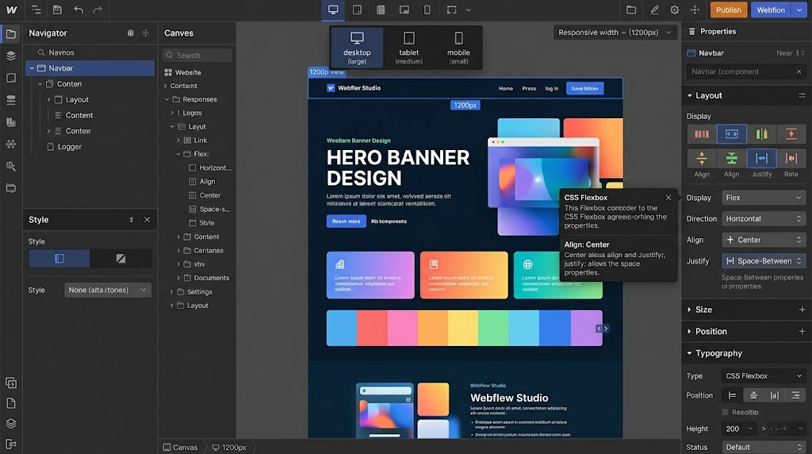Click the Height value field showing 200
812x454 pixels.
pyautogui.click(x=740, y=429)
